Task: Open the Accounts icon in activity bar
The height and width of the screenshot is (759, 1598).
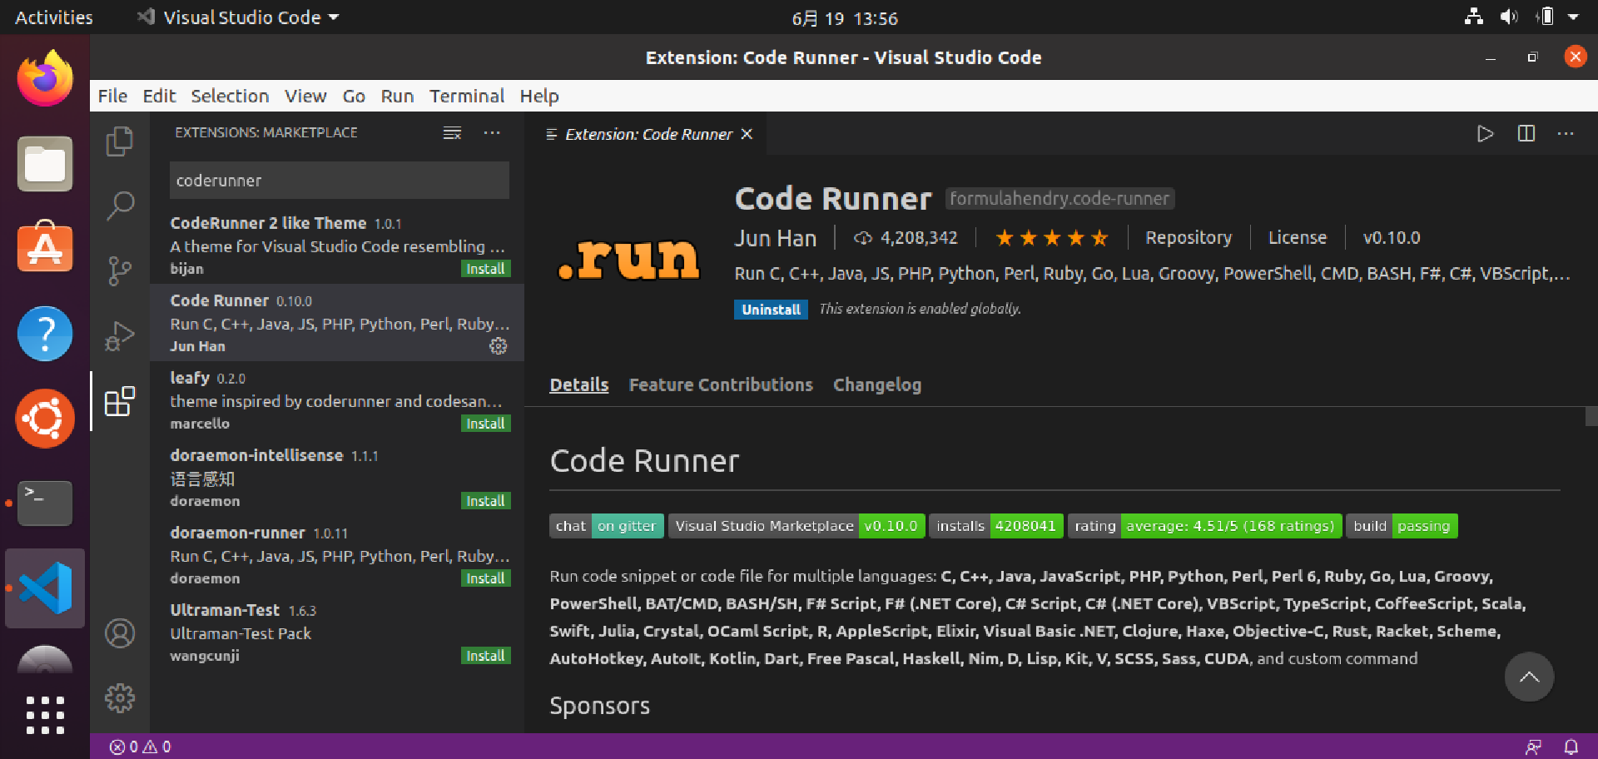Action: pyautogui.click(x=120, y=633)
